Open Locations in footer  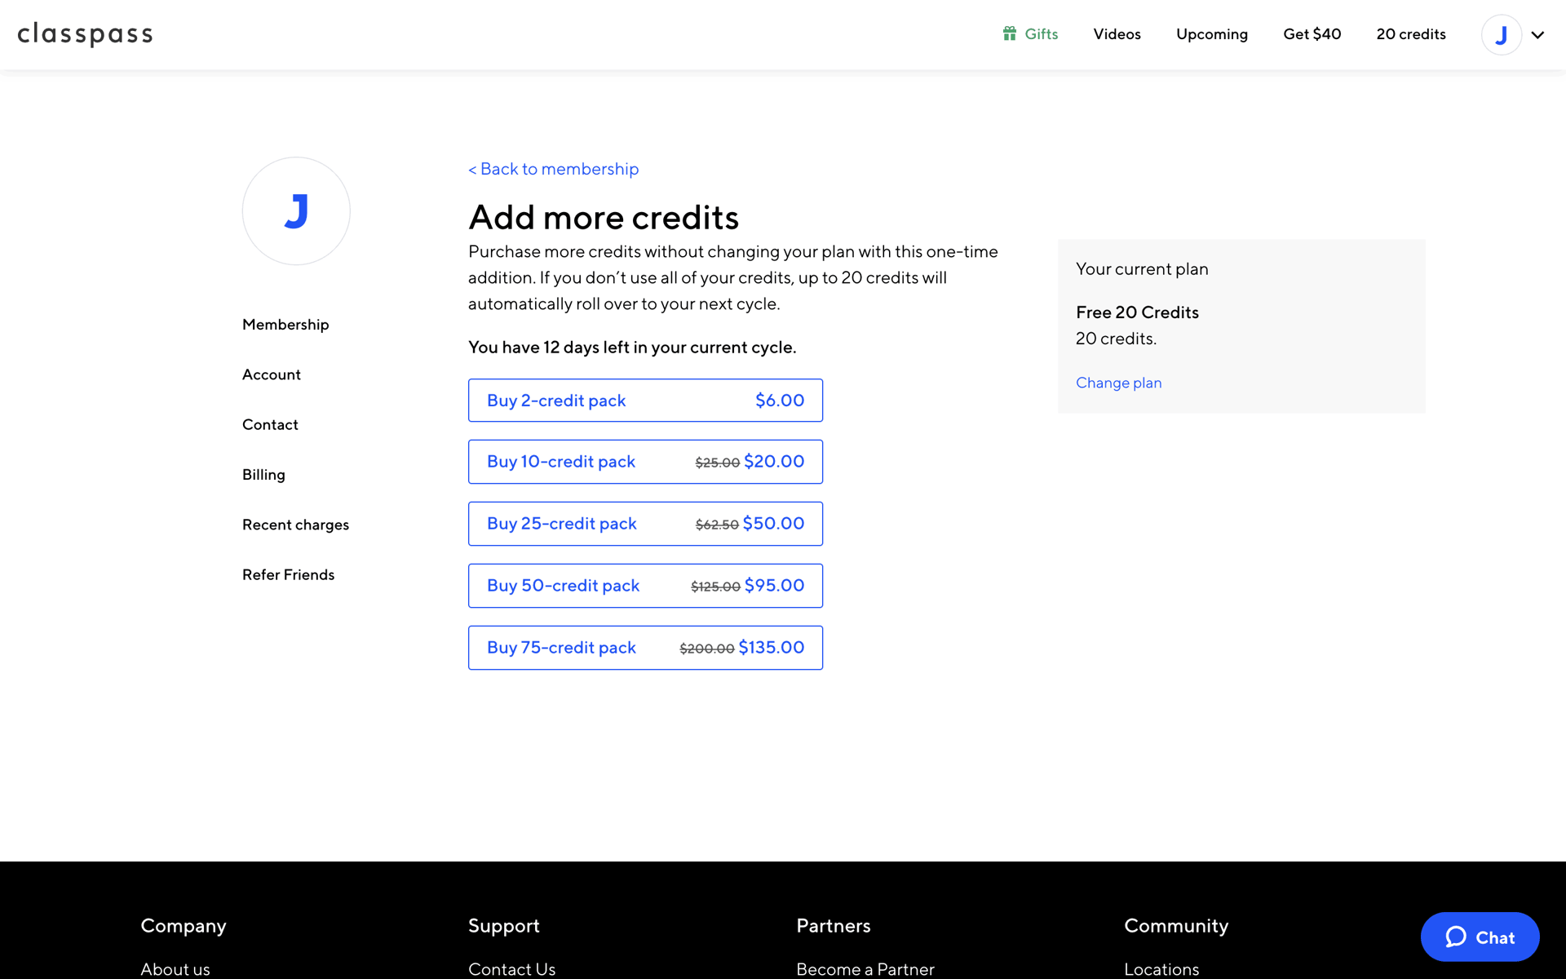(1161, 969)
